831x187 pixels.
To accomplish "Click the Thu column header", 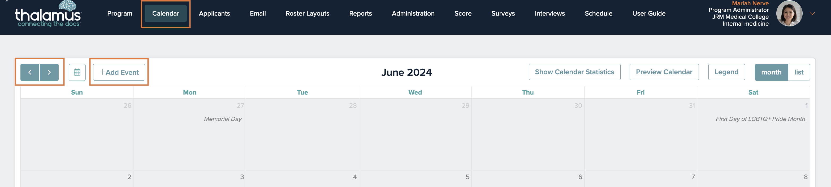I will click(x=528, y=92).
